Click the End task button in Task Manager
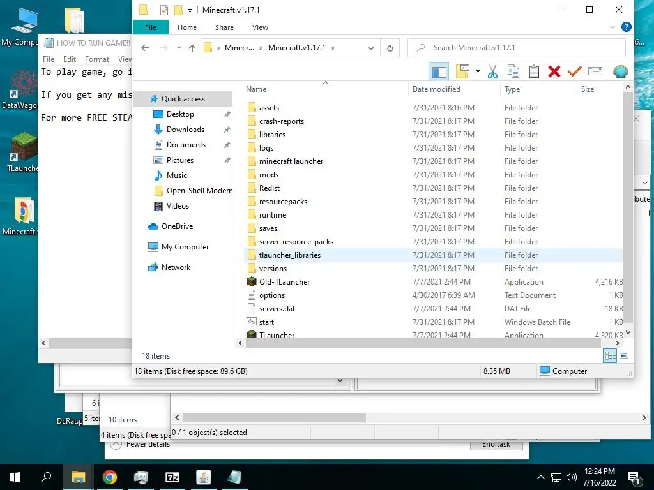The width and height of the screenshot is (654, 490). [496, 445]
